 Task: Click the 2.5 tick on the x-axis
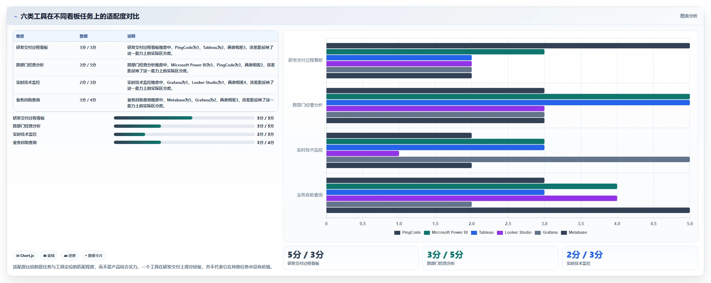[508, 224]
